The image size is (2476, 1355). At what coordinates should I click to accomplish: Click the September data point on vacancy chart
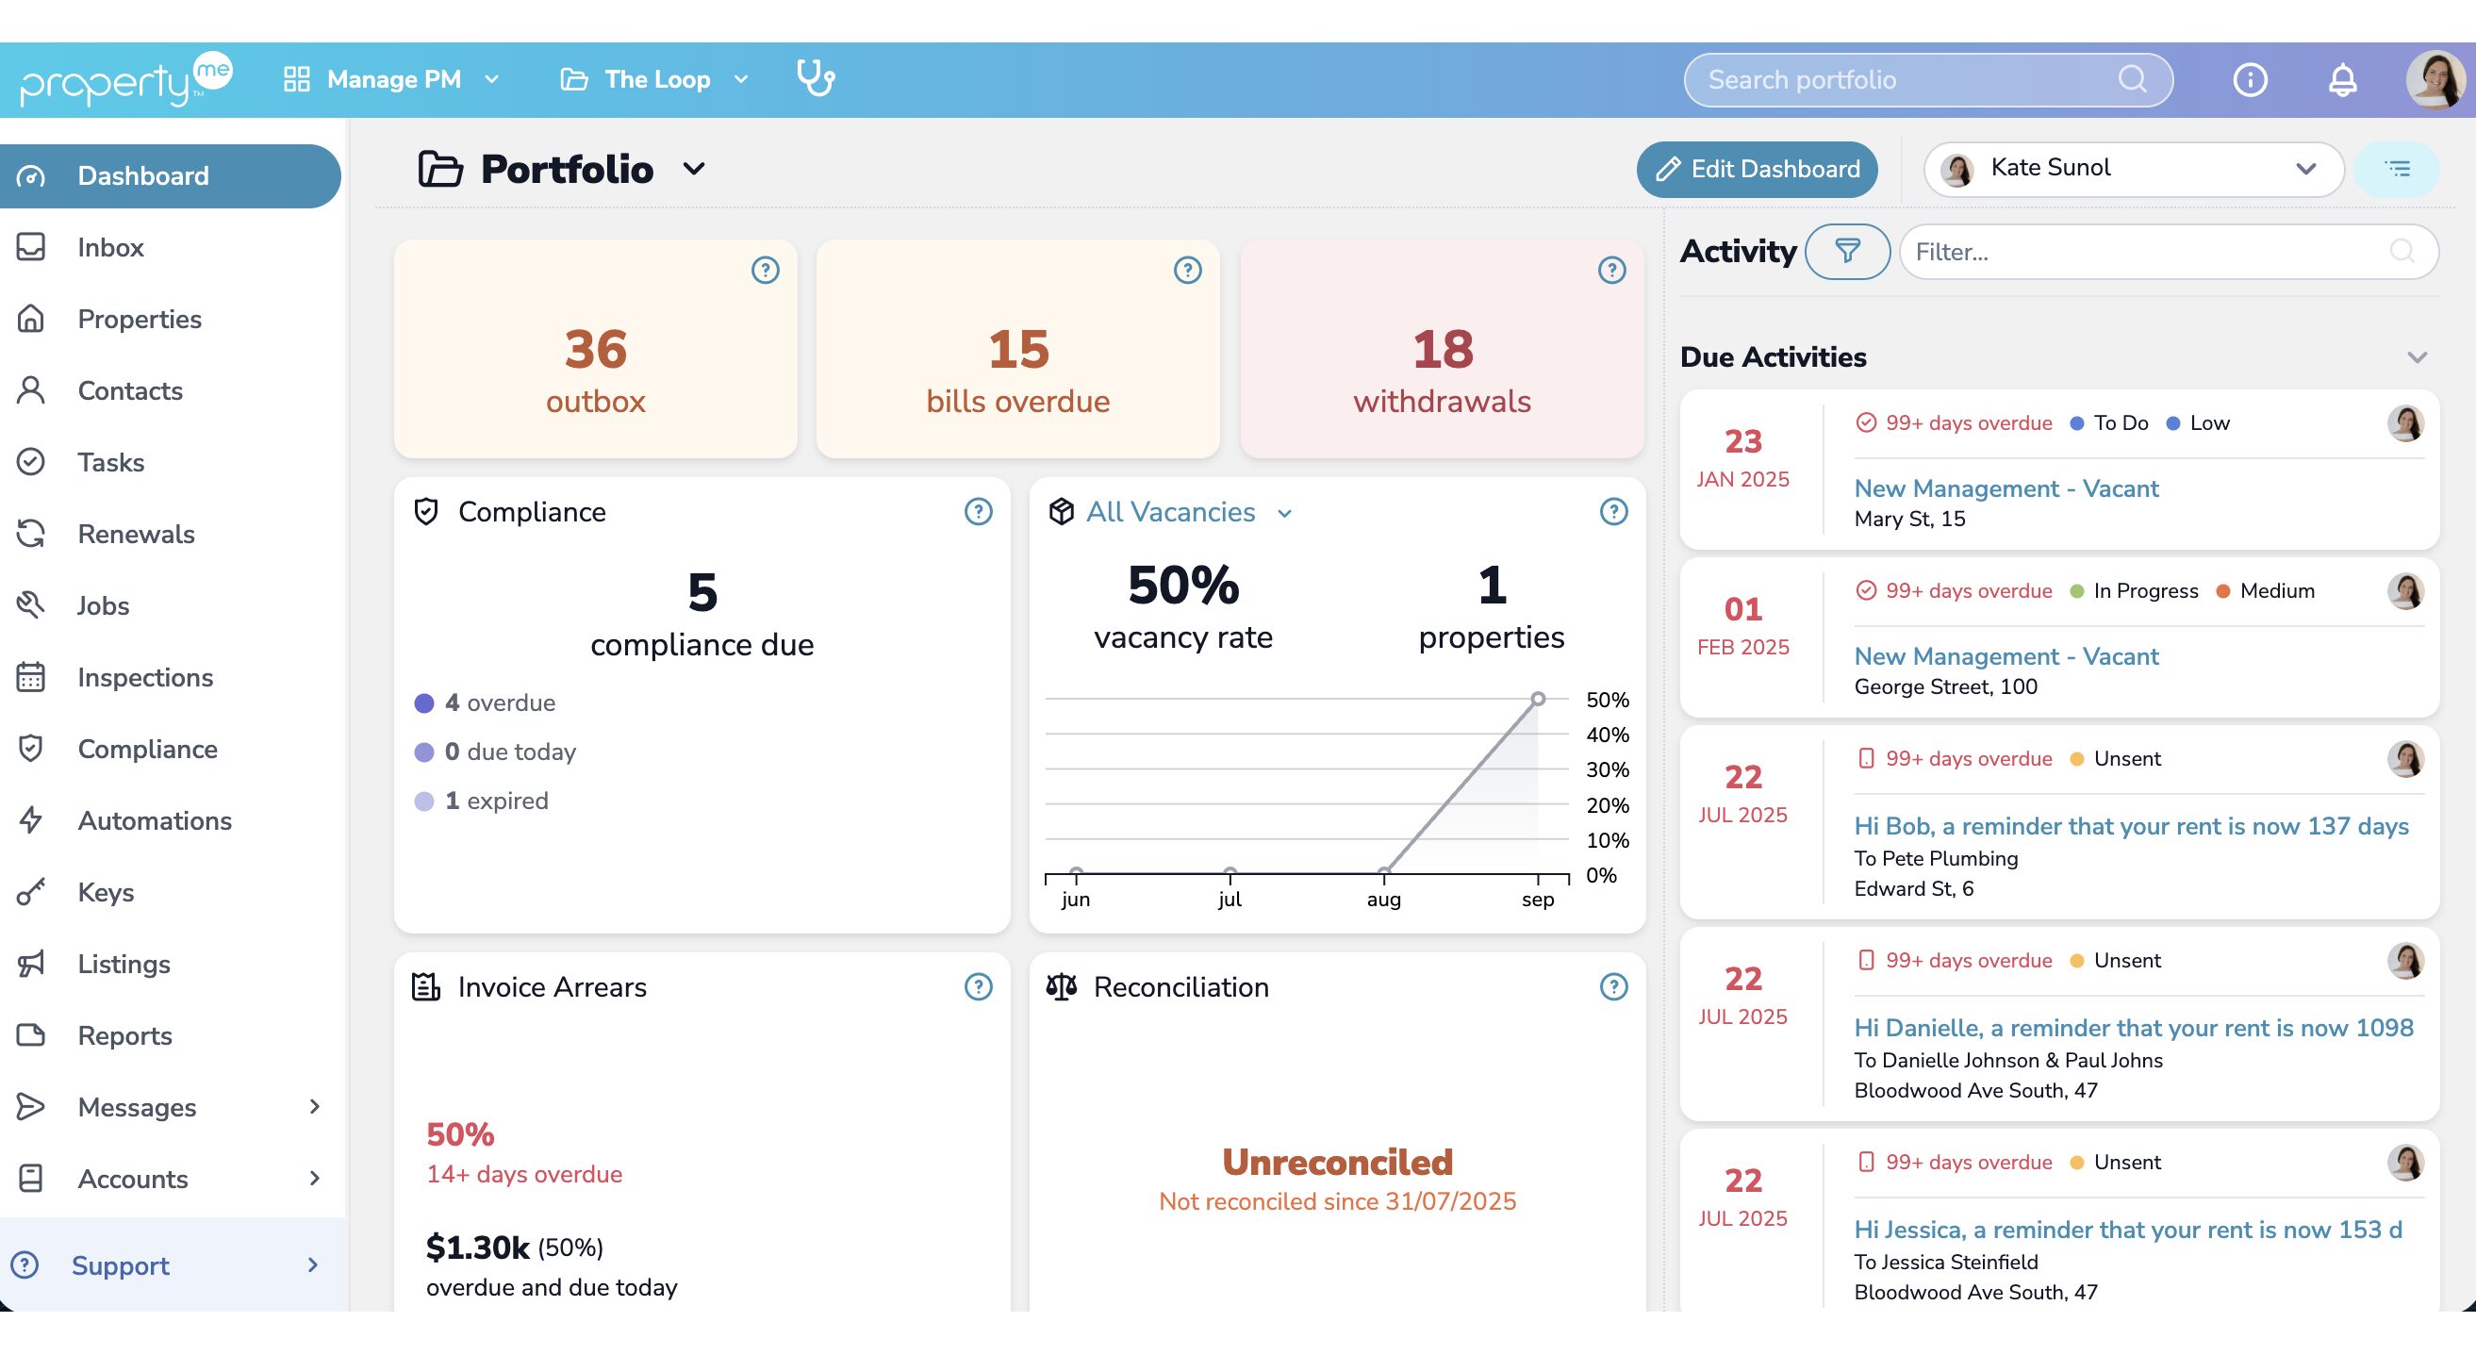(x=1538, y=699)
